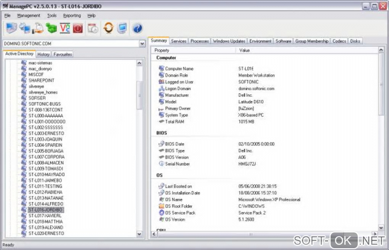The image size is (389, 250).
Task: Open the Environment tab
Action: (x=260, y=41)
